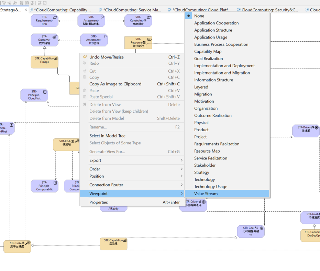Choose Undo Move/Resize from context menu
The height and width of the screenshot is (271, 320).
[x=132, y=57]
